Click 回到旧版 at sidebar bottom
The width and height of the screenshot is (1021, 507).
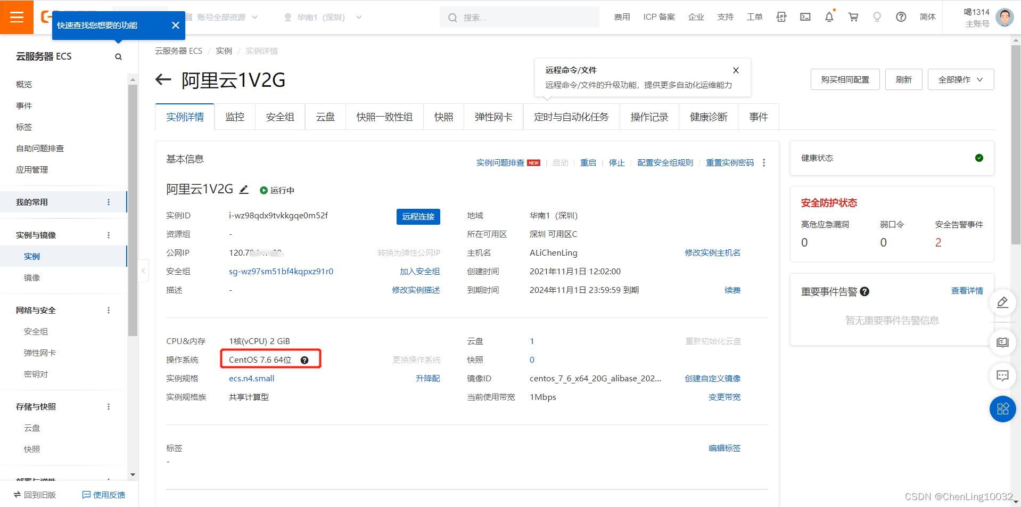click(35, 495)
